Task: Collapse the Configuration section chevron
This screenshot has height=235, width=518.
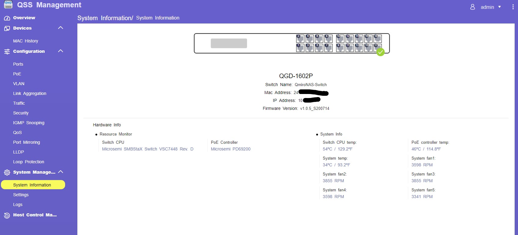Action: (61, 51)
